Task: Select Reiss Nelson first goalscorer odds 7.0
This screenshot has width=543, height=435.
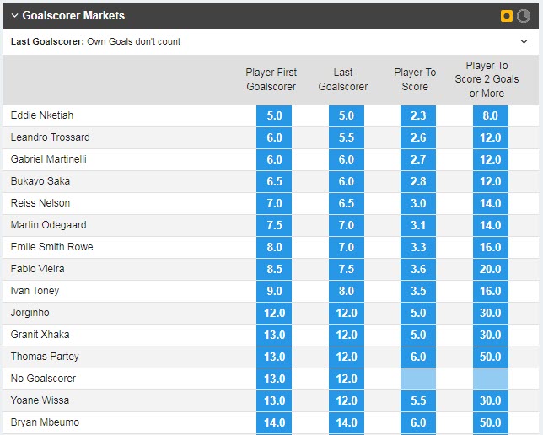Action: point(274,203)
